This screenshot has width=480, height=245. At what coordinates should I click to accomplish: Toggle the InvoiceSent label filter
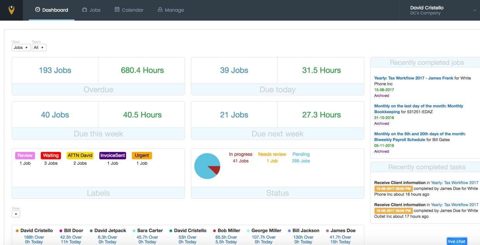(112, 155)
